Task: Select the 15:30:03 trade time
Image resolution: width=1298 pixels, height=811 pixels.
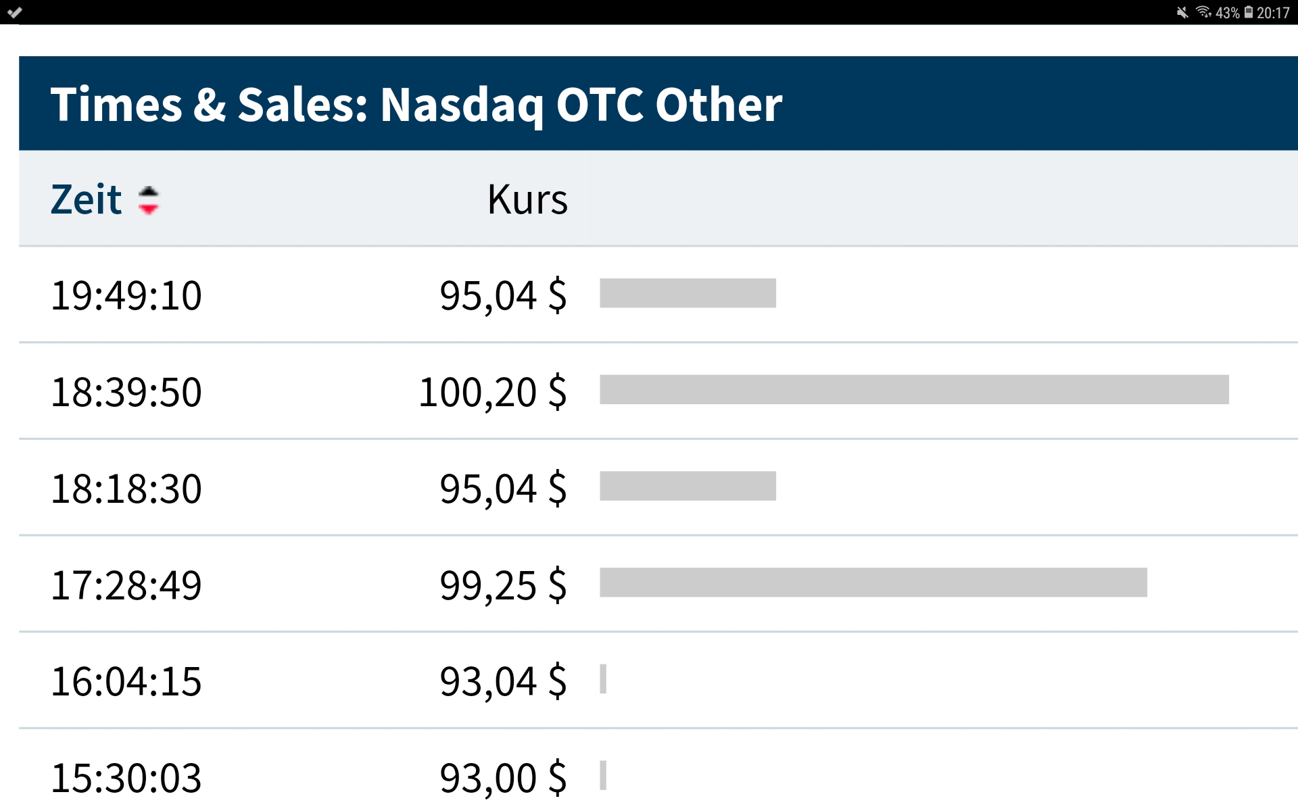Action: [x=126, y=778]
